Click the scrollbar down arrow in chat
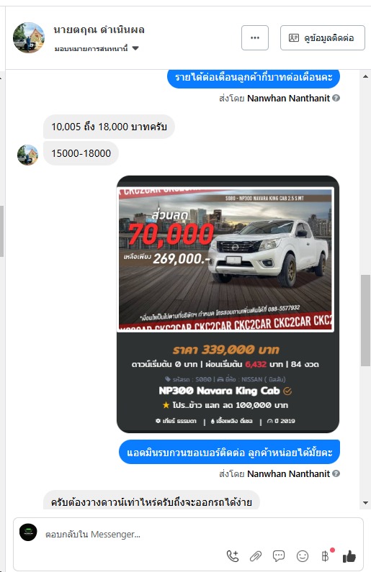Image resolution: width=371 pixels, height=572 pixels. coord(365,503)
